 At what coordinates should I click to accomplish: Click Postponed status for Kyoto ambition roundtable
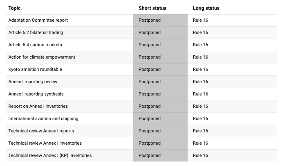click(150, 69)
